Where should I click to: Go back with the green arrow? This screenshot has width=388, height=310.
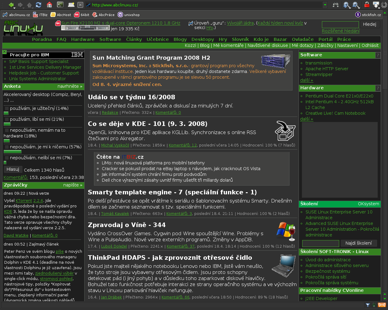coord(11,5)
